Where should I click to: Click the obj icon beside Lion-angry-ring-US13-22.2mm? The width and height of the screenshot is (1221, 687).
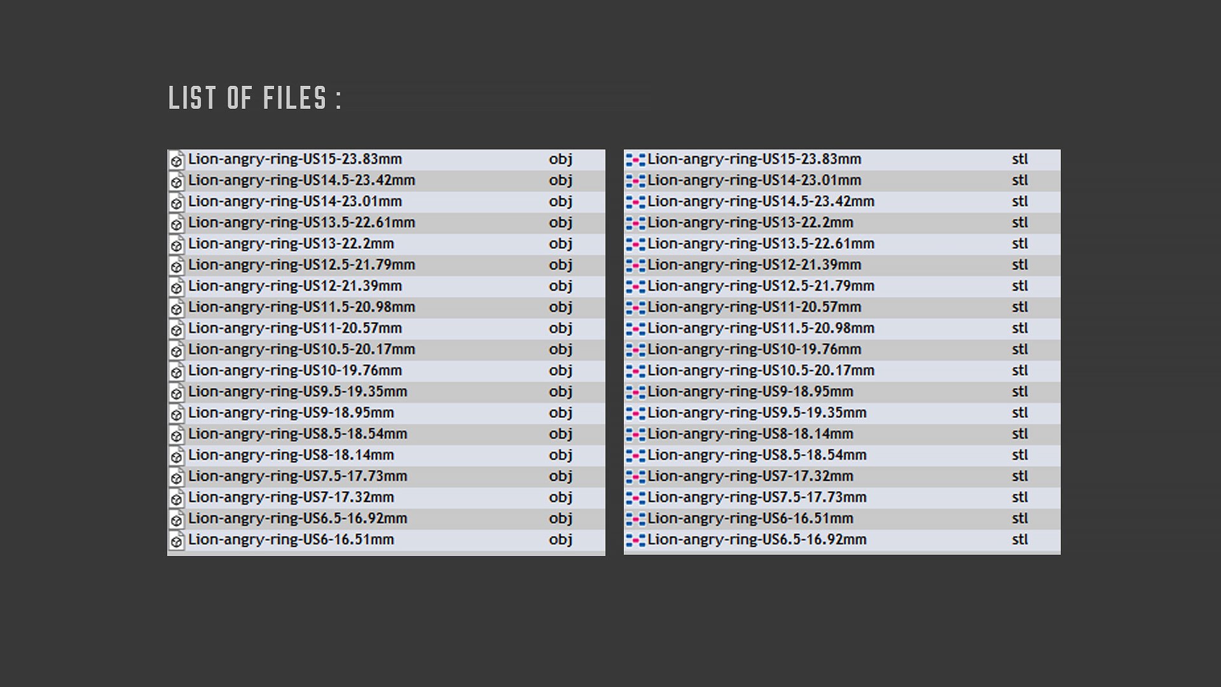[x=177, y=244]
